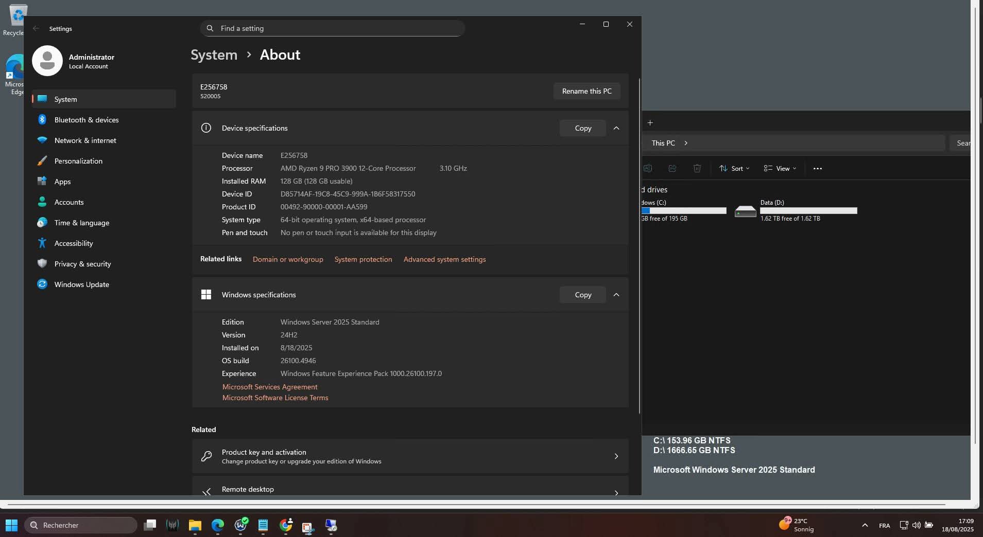Open the Notepad icon on the taskbar
Viewport: 983px width, 537px height.
point(263,525)
